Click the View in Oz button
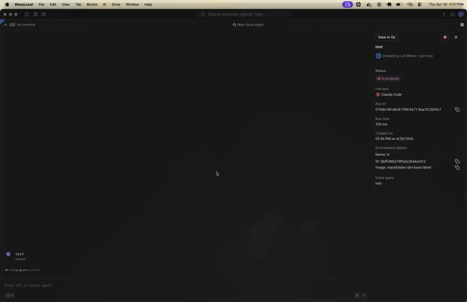The image size is (467, 302). click(x=386, y=37)
